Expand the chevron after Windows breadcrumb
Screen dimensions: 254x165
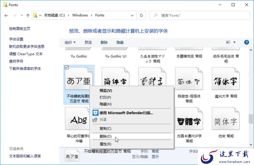[91, 15]
